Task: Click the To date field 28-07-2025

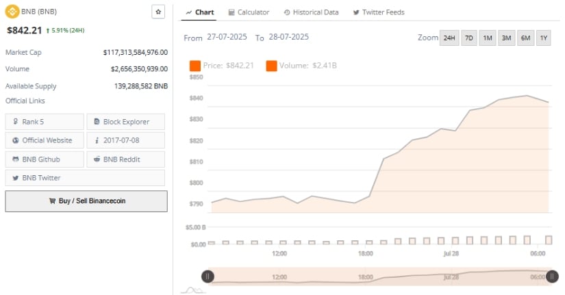Action: (x=288, y=37)
